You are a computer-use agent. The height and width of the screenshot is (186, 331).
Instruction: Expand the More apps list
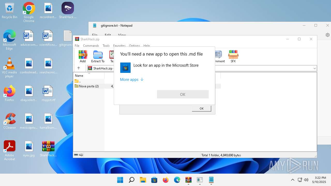pos(132,80)
